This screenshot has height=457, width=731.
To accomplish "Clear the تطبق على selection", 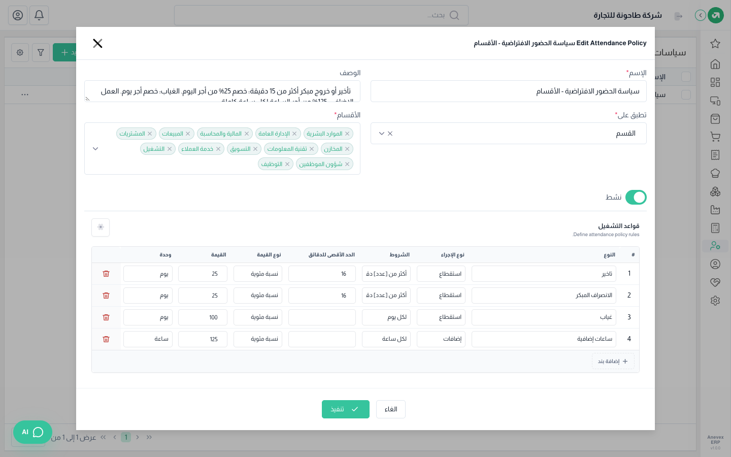I will (390, 134).
